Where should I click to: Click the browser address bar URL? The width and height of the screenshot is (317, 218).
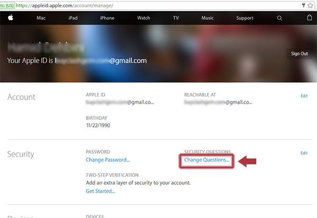[64, 5]
